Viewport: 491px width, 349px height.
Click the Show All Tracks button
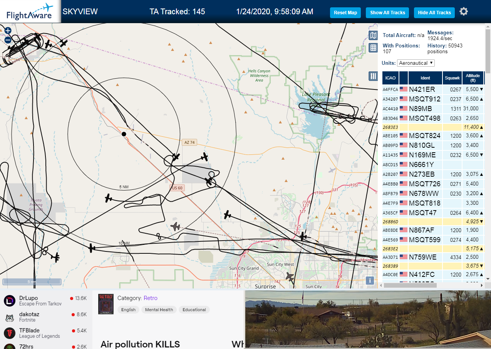pos(387,13)
